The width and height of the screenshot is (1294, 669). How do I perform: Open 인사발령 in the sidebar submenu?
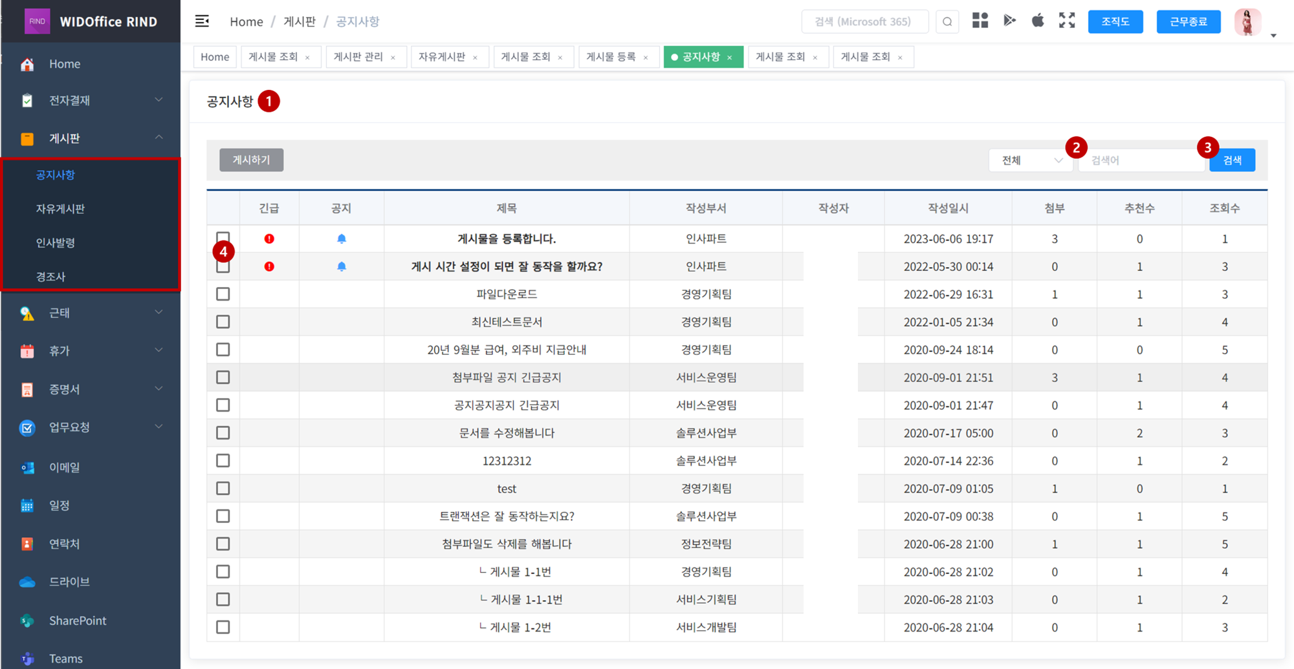point(56,242)
